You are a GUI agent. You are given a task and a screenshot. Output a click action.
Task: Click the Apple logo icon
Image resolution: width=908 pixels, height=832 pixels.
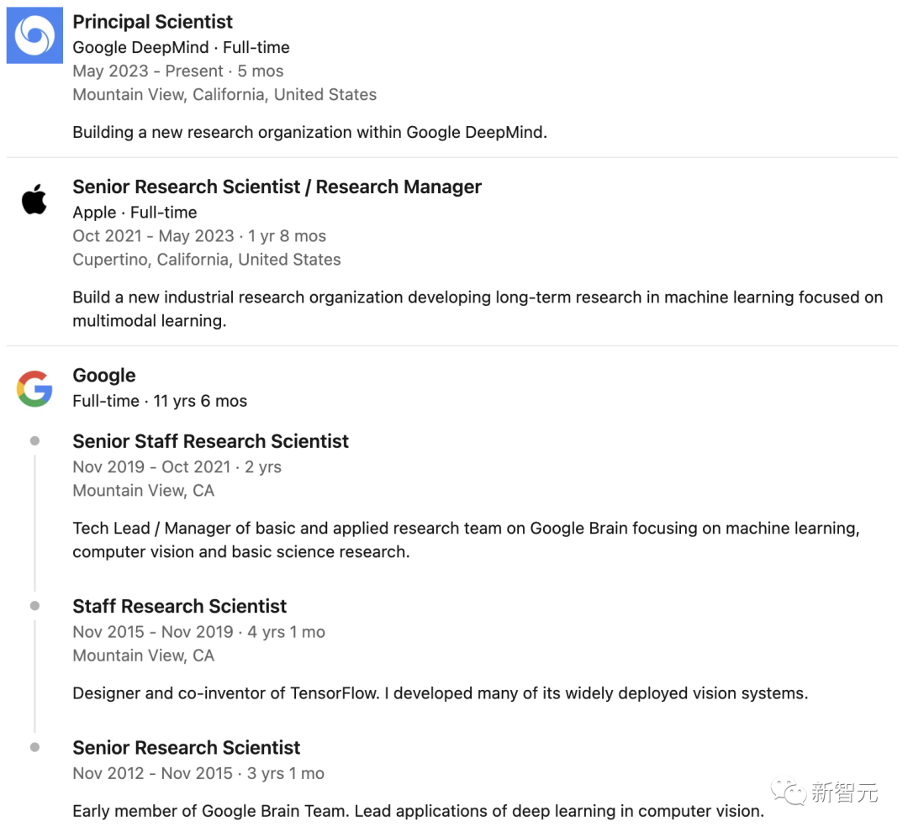(x=34, y=200)
